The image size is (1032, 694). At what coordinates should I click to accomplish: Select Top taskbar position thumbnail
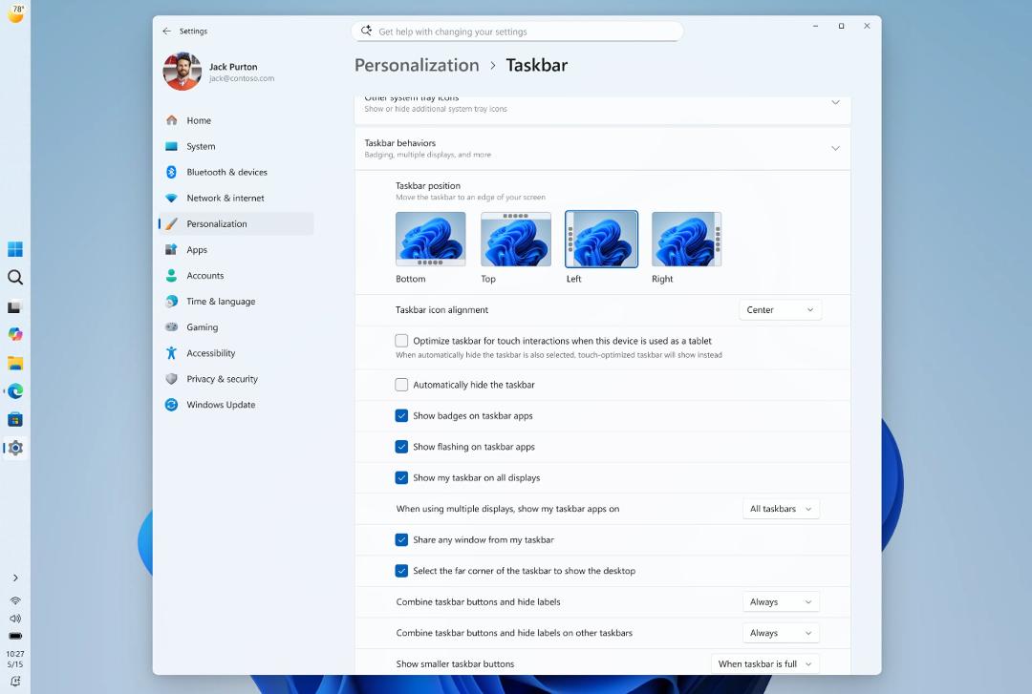coord(516,239)
